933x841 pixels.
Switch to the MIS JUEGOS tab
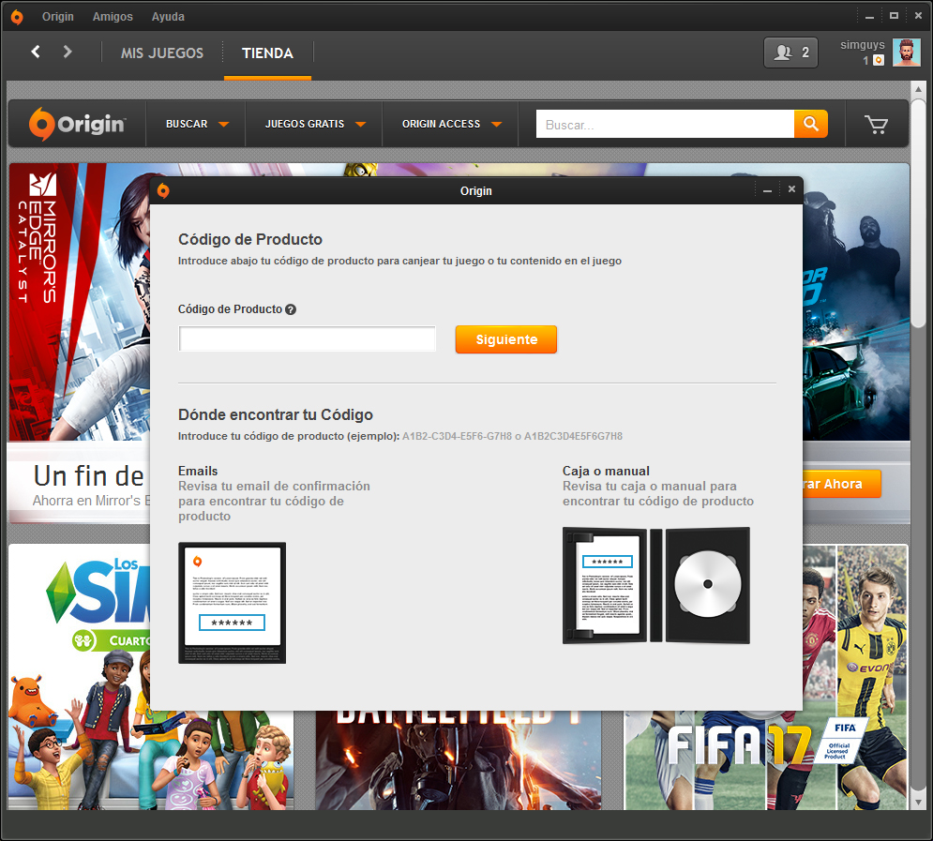pyautogui.click(x=162, y=53)
